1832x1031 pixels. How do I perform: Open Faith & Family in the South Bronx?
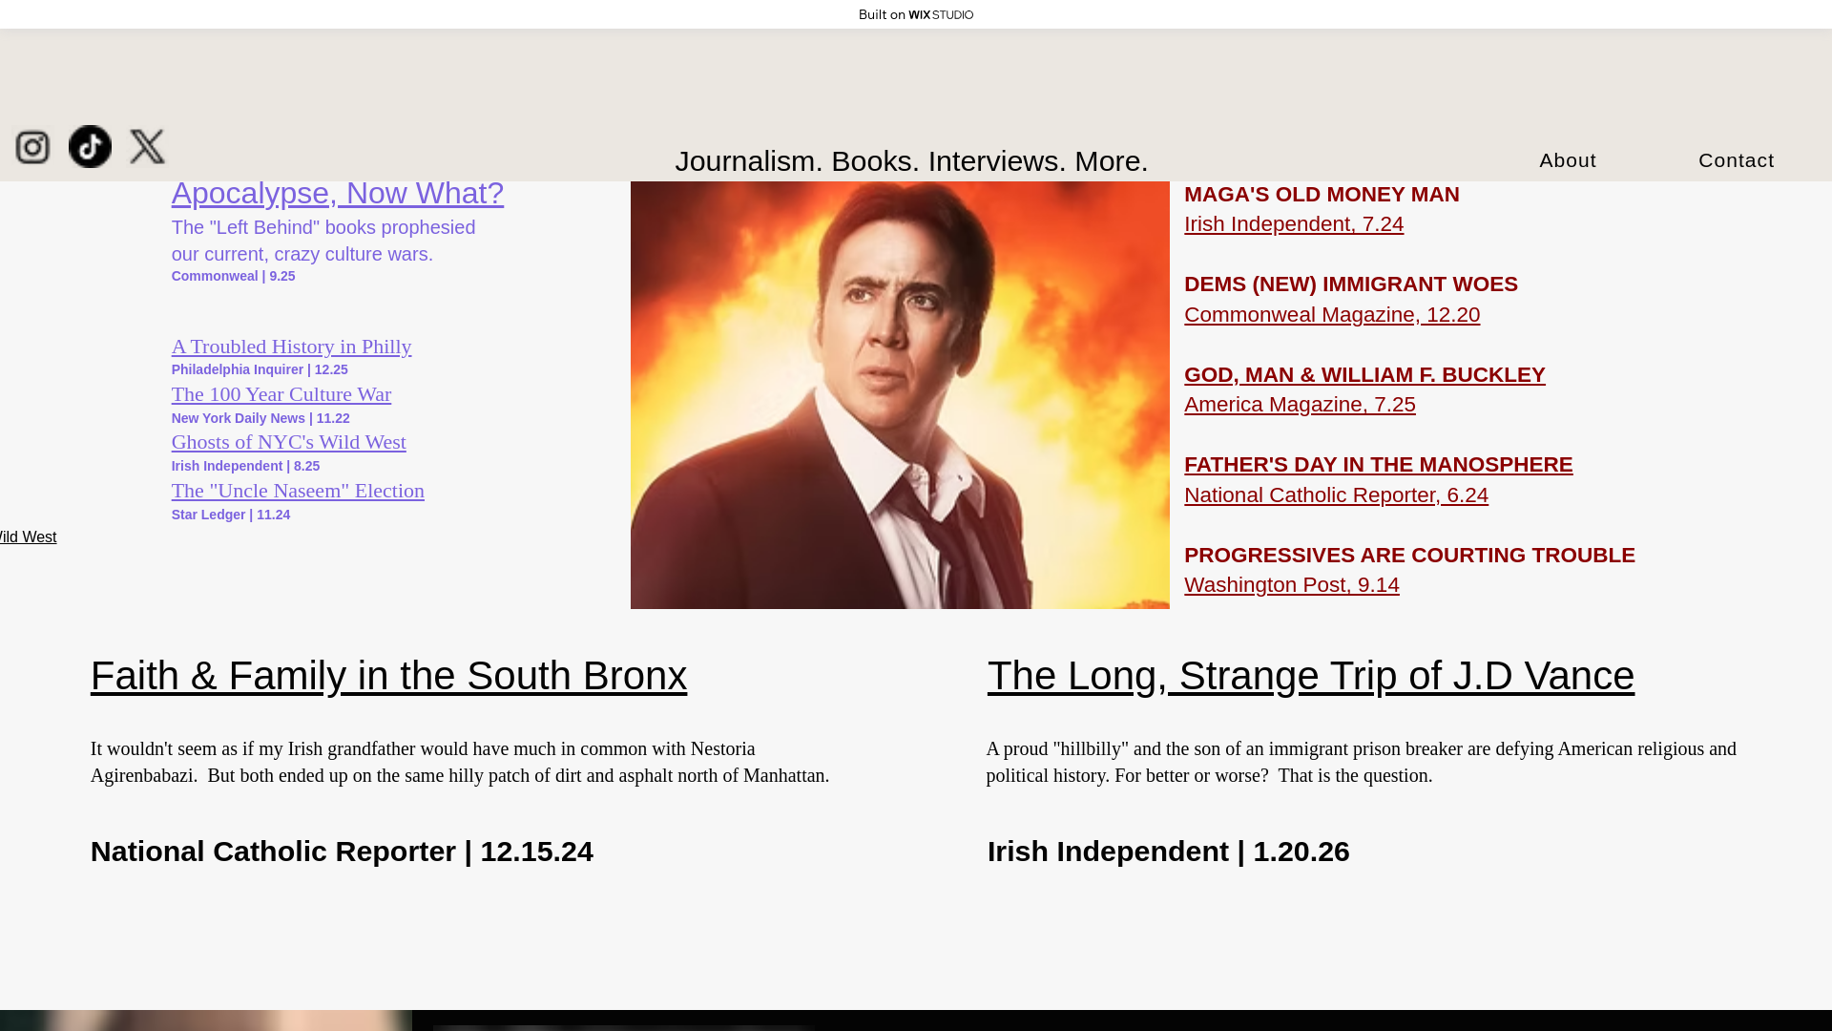coord(388,676)
